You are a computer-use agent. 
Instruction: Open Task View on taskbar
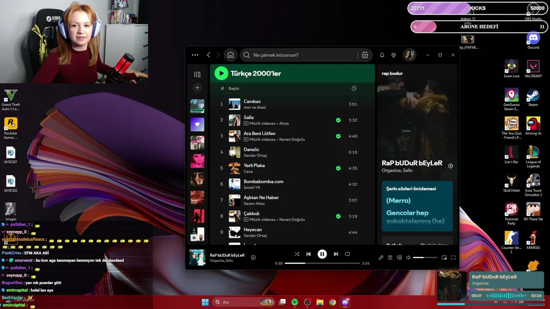tap(282, 302)
